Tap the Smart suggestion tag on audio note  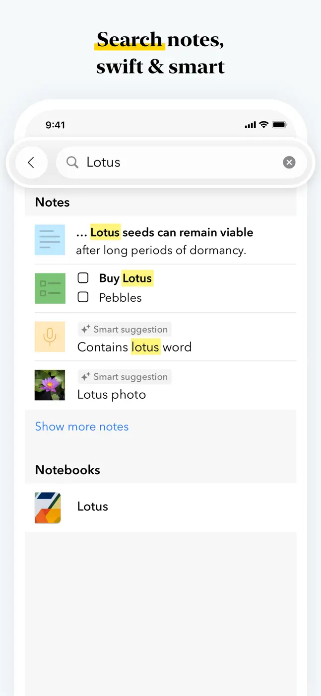click(125, 329)
